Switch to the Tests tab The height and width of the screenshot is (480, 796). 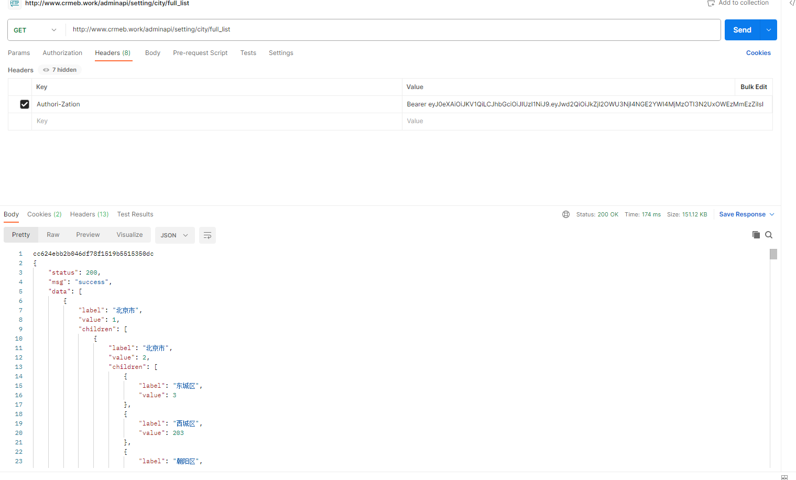click(x=248, y=53)
